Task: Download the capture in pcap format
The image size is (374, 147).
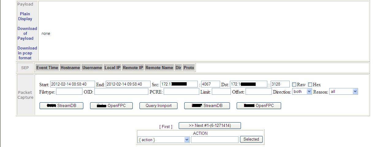Action: pyautogui.click(x=27, y=53)
